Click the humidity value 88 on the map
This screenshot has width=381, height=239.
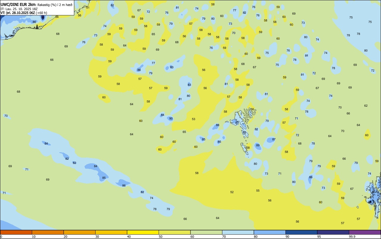(x=218, y=125)
